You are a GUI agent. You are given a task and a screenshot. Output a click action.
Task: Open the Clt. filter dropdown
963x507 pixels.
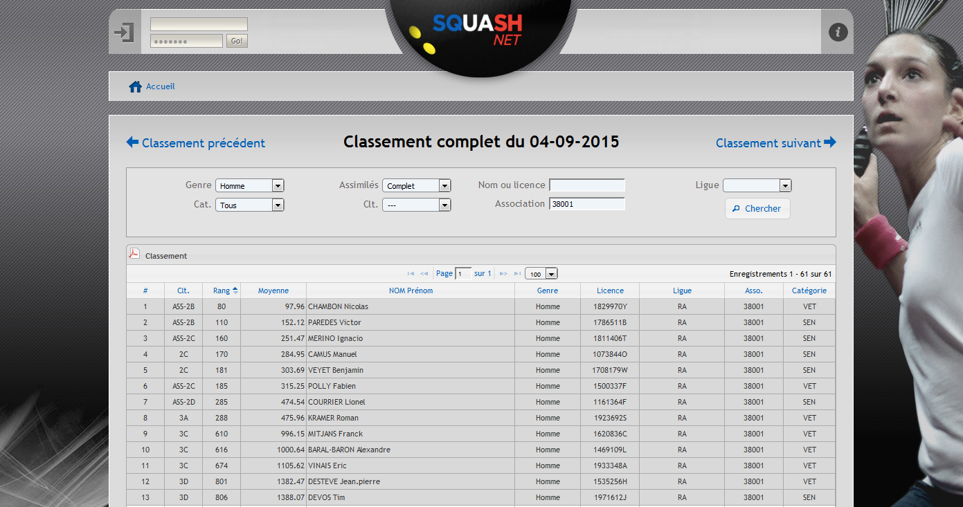click(417, 205)
